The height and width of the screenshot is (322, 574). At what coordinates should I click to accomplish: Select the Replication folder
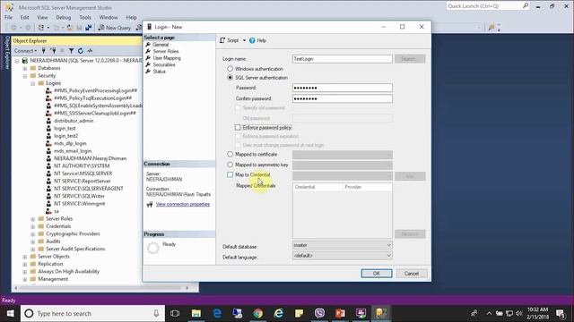pos(50,264)
